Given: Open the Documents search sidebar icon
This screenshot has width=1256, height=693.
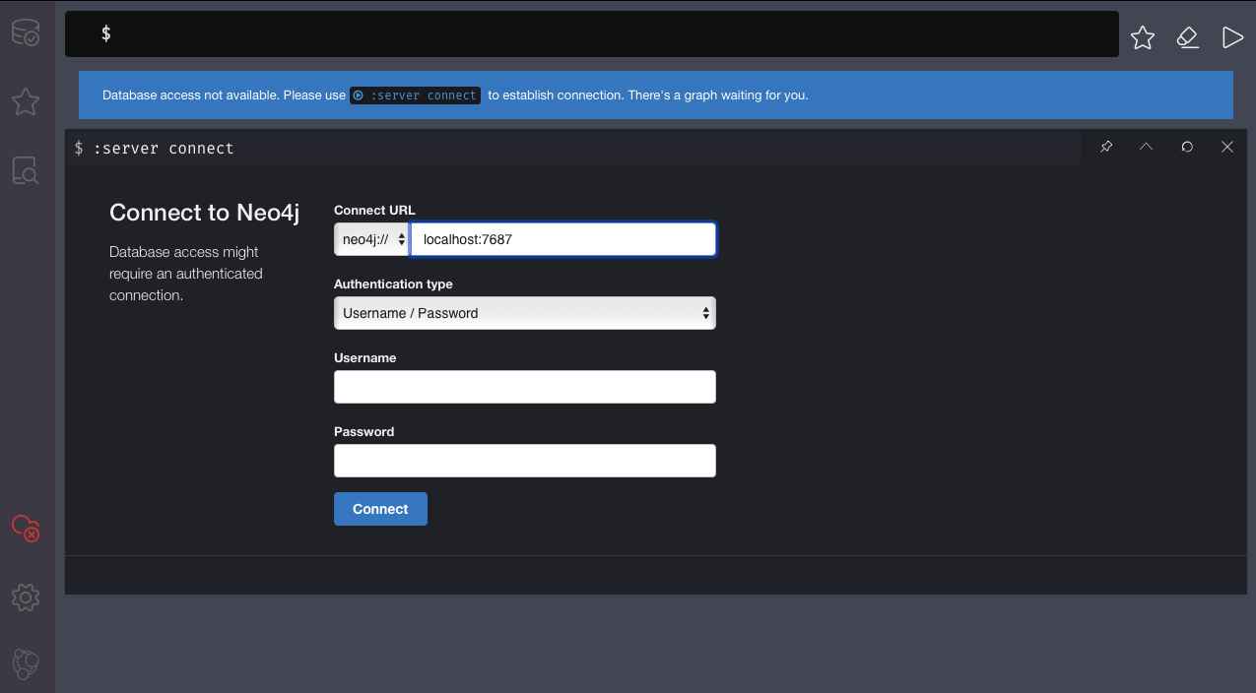Looking at the screenshot, I should click(26, 170).
